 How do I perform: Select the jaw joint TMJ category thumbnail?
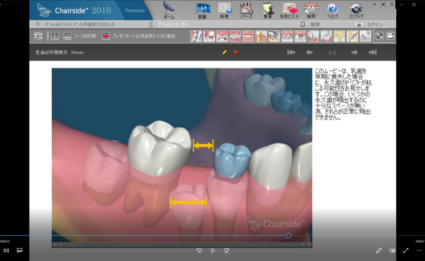pyautogui.click(x=339, y=36)
